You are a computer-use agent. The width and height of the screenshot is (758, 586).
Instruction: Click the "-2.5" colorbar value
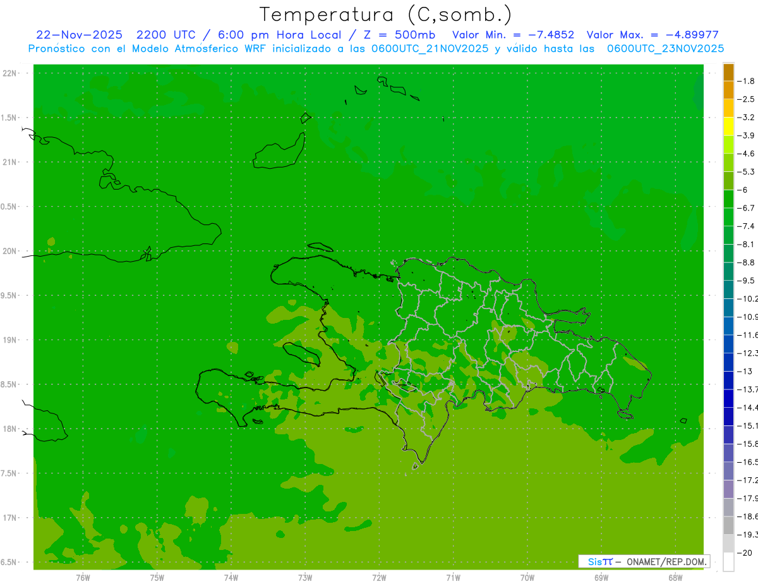click(x=746, y=99)
